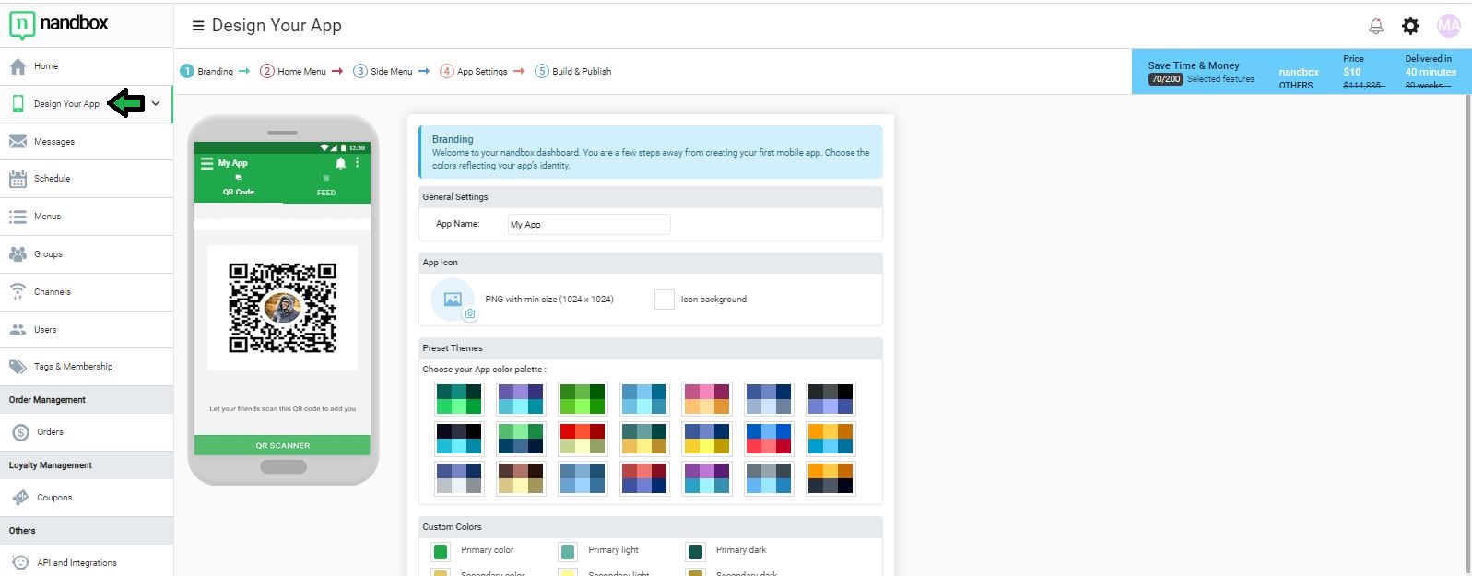
Task: Click the $10 price text
Action: click(1352, 72)
